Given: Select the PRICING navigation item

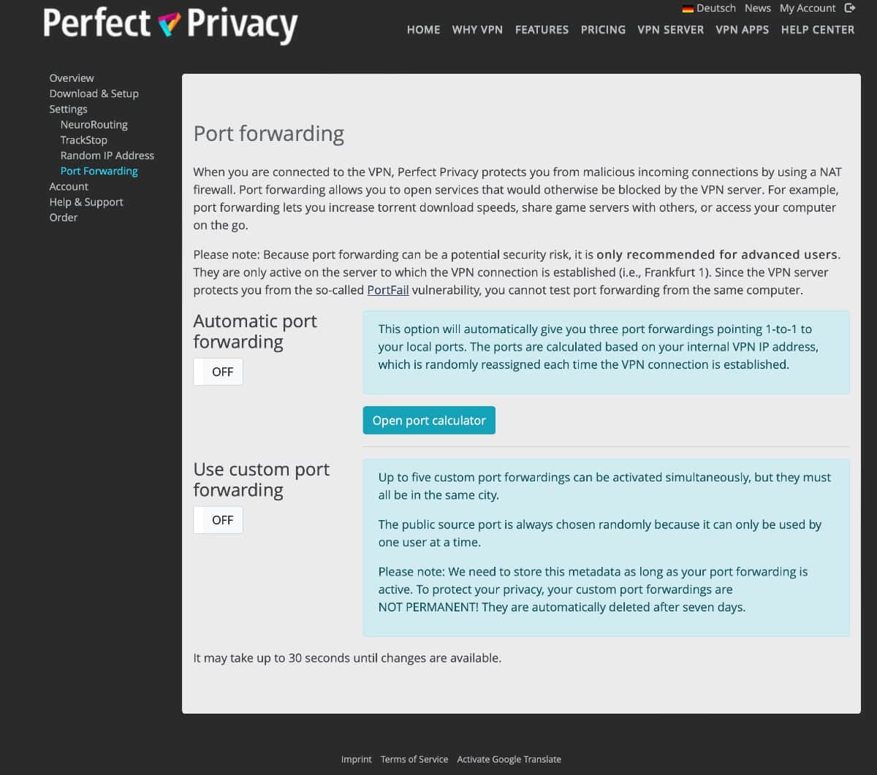Looking at the screenshot, I should point(603,30).
